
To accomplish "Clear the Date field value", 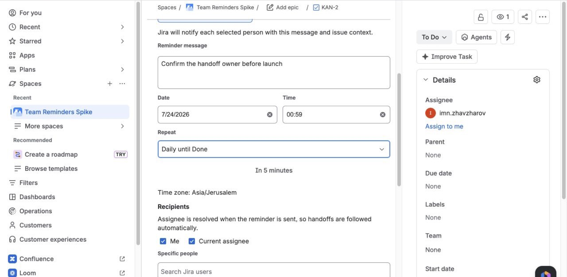I will click(x=270, y=114).
